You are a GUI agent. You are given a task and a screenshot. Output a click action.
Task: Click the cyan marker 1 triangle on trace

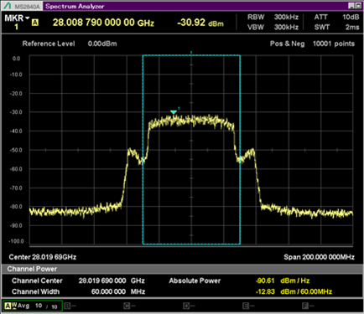click(174, 112)
